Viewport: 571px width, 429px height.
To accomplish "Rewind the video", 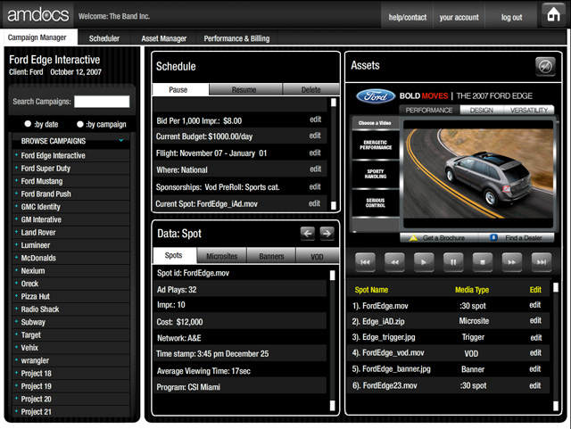I will [x=394, y=262].
